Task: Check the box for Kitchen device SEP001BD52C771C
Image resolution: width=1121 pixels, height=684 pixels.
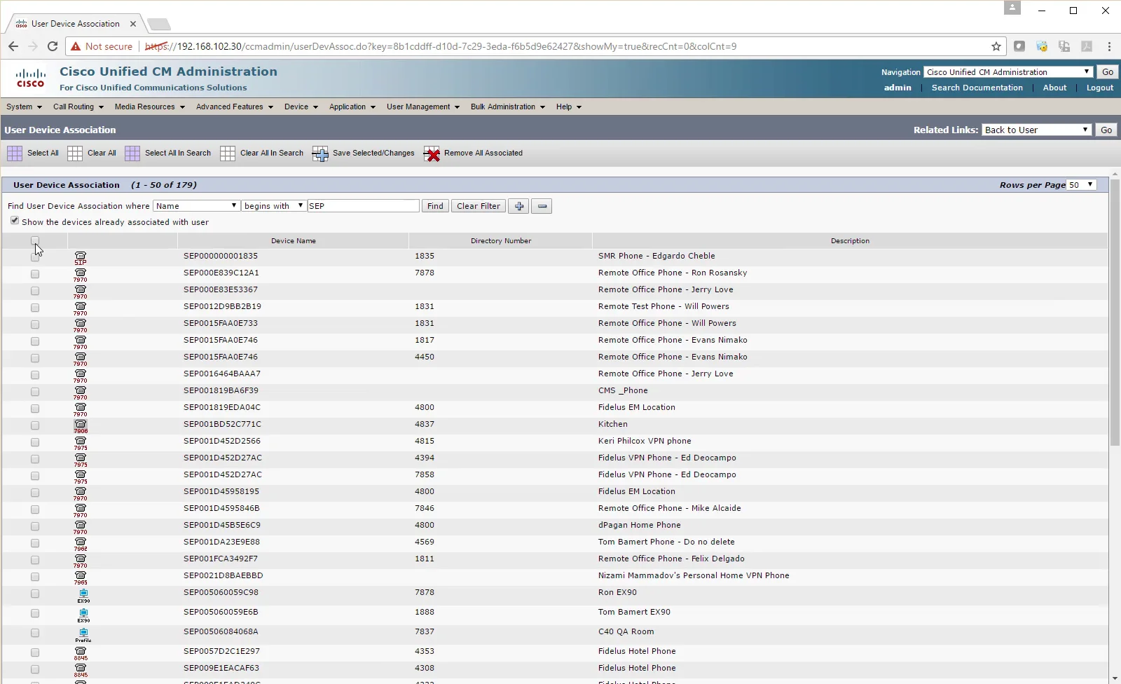Action: coord(35,425)
